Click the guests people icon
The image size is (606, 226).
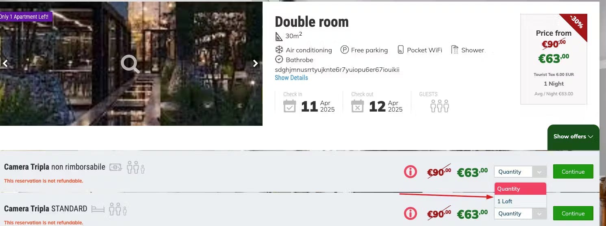coord(440,106)
